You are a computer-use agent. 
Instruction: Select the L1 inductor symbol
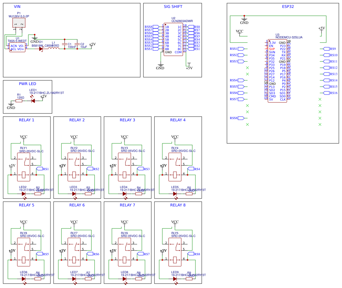pyautogui.click(x=54, y=48)
